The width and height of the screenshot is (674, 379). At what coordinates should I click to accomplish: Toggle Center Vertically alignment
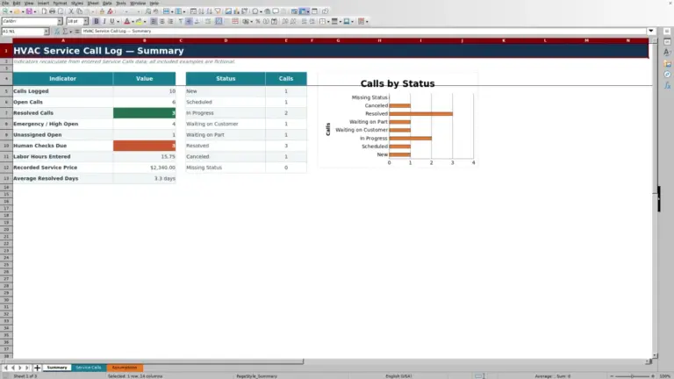tap(189, 21)
